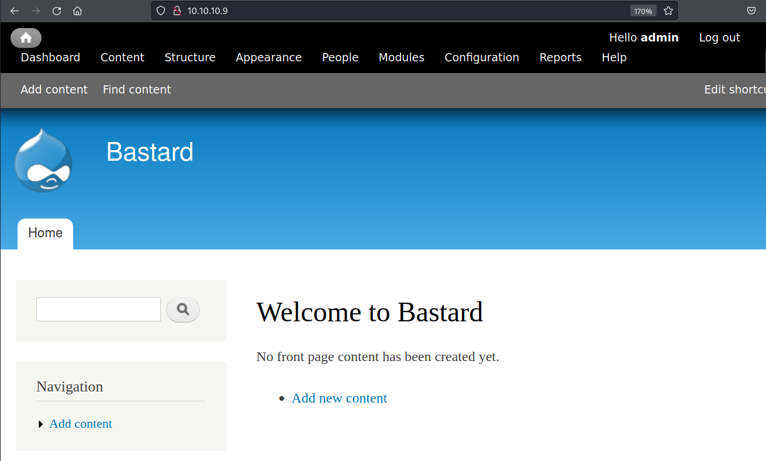Open the Pocket save icon
This screenshot has height=461, width=766.
point(751,11)
